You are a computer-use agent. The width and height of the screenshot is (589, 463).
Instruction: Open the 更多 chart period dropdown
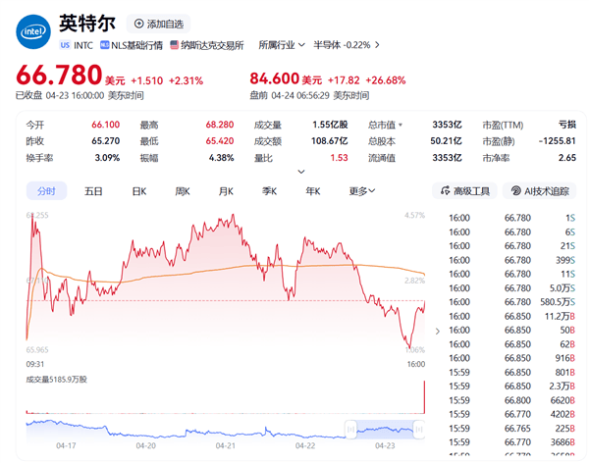coord(361,191)
